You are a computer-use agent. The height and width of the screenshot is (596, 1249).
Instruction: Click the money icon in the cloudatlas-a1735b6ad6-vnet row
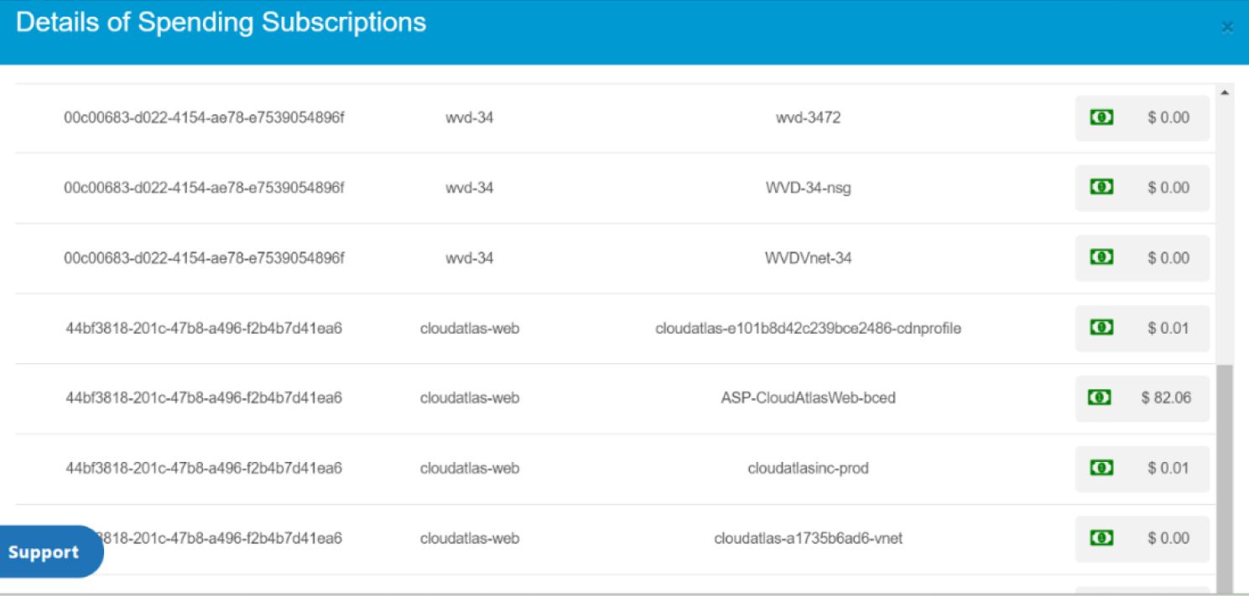pos(1101,538)
